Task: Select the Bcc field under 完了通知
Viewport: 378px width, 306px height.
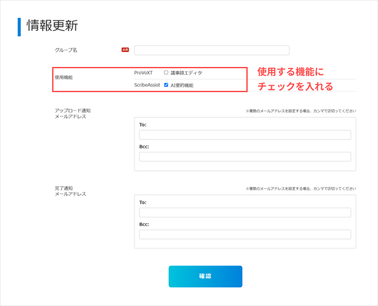Action: [x=245, y=235]
